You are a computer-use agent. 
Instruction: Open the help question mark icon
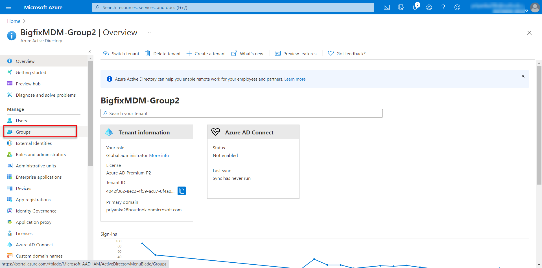point(443,7)
